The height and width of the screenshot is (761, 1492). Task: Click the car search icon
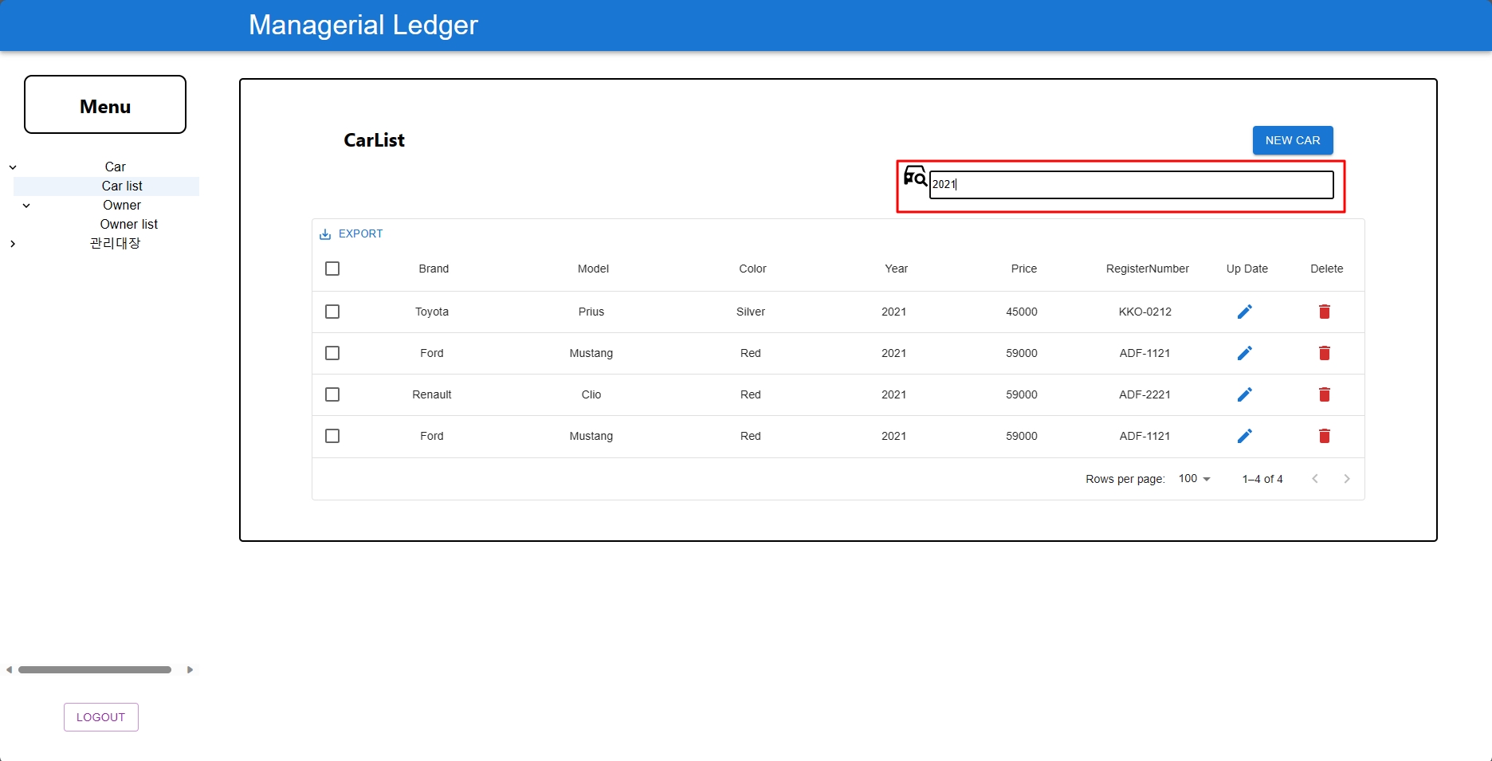click(x=915, y=175)
